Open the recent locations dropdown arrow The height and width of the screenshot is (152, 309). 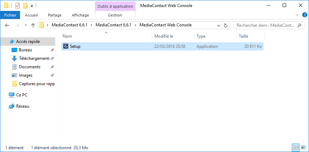click(26, 25)
